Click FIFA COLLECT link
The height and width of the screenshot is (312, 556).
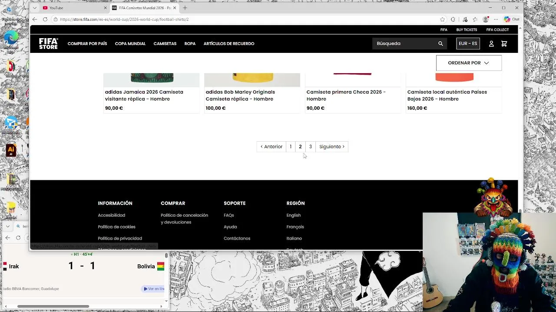pos(497,30)
